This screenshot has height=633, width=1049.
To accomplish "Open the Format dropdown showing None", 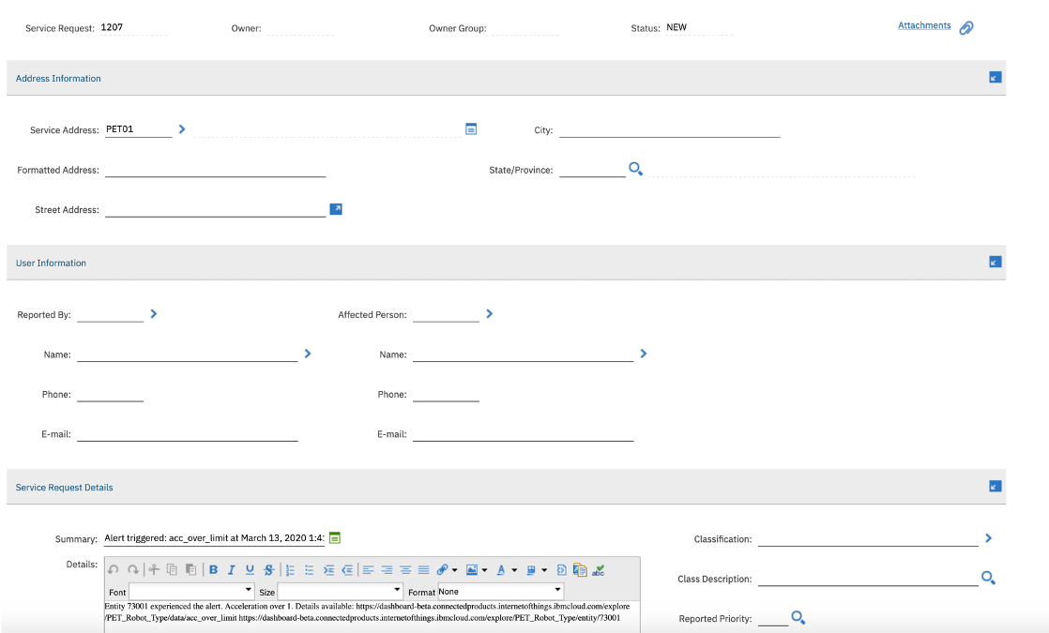I will coord(500,592).
